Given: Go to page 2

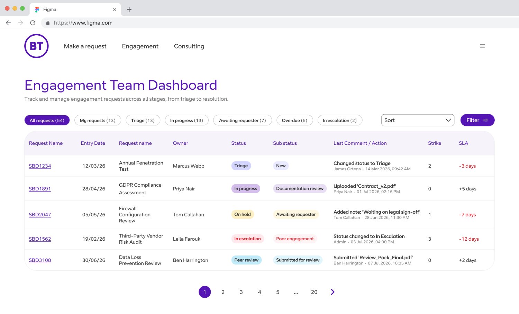Looking at the screenshot, I should pos(223,292).
